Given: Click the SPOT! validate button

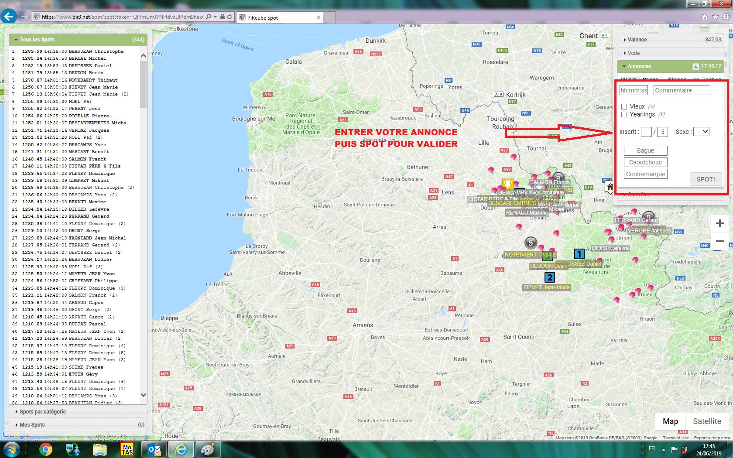Looking at the screenshot, I should (x=706, y=179).
